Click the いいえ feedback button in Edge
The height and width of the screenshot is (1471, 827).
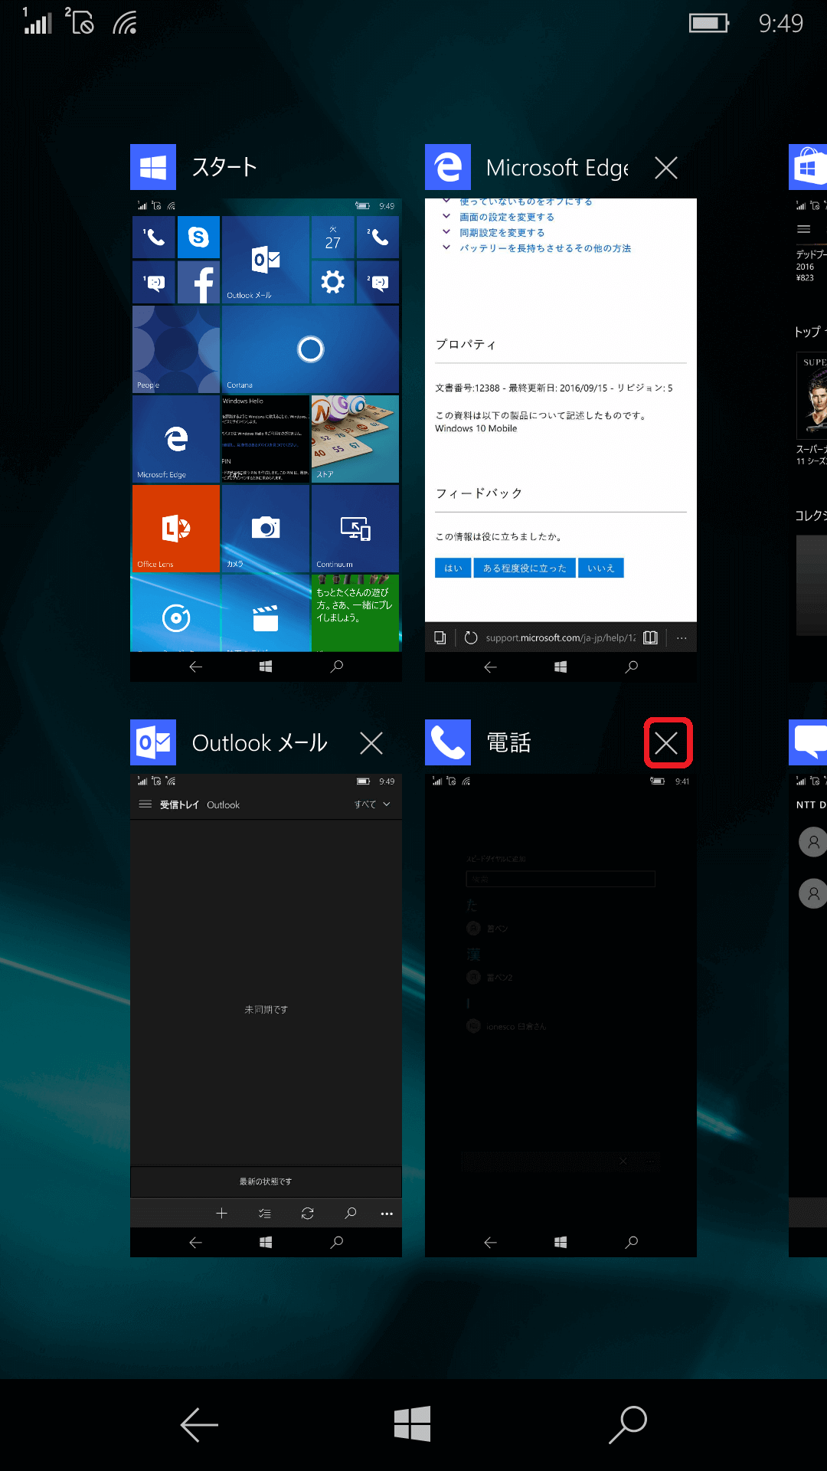click(601, 568)
